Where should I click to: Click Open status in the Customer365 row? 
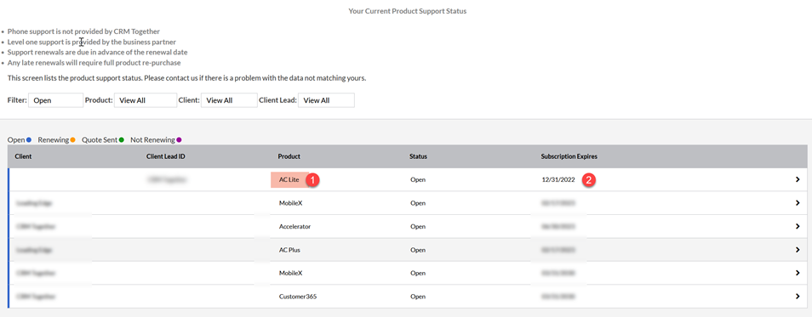(417, 297)
